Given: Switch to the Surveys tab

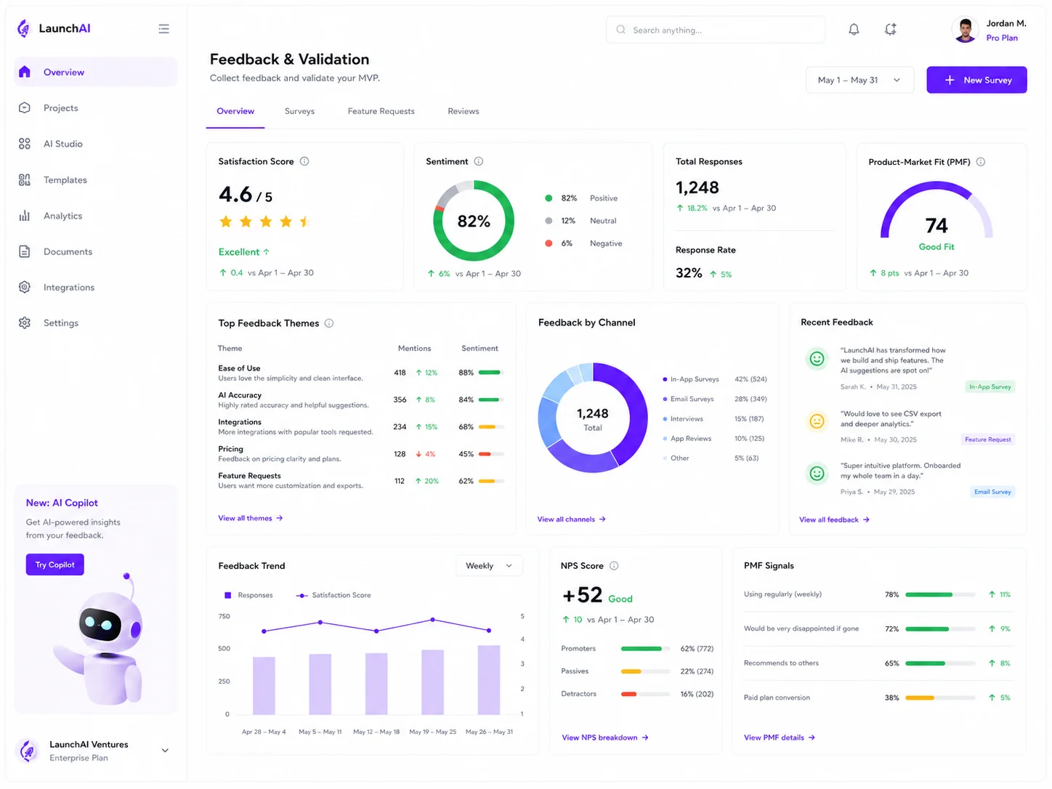Looking at the screenshot, I should click(x=299, y=111).
